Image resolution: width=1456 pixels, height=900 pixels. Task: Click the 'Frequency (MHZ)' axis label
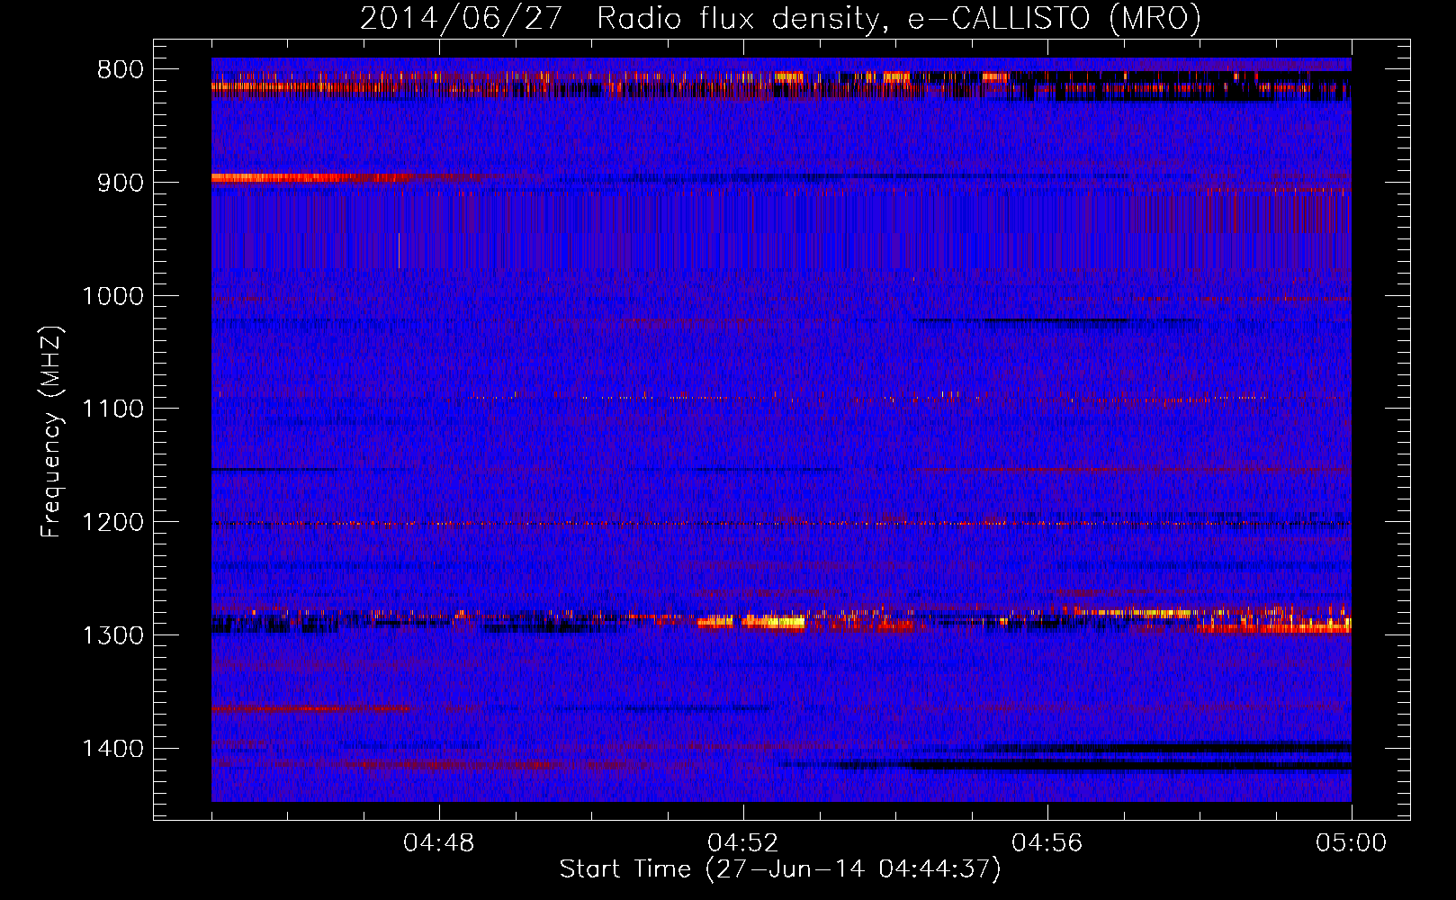coord(52,432)
